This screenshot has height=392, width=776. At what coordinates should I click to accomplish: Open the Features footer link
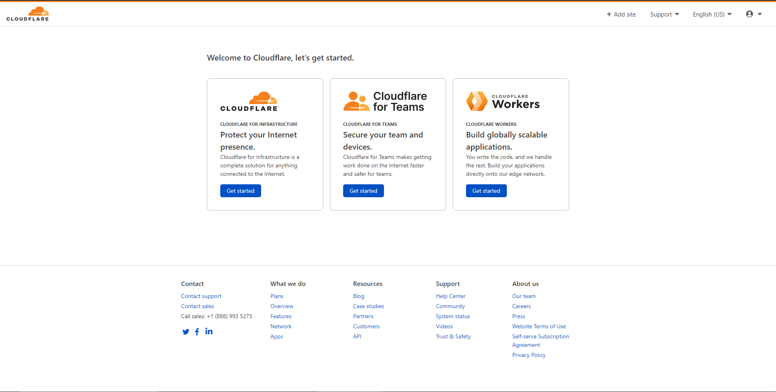(281, 316)
